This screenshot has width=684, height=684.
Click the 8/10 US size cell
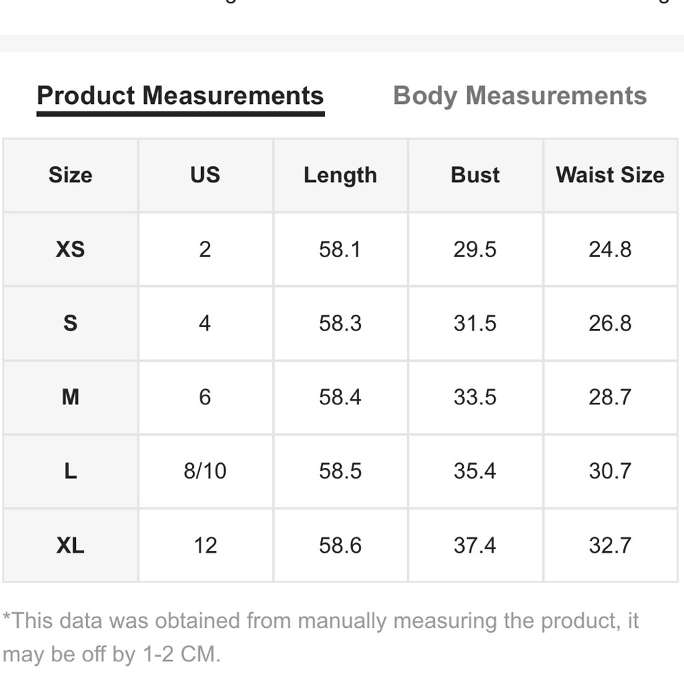[x=205, y=471]
